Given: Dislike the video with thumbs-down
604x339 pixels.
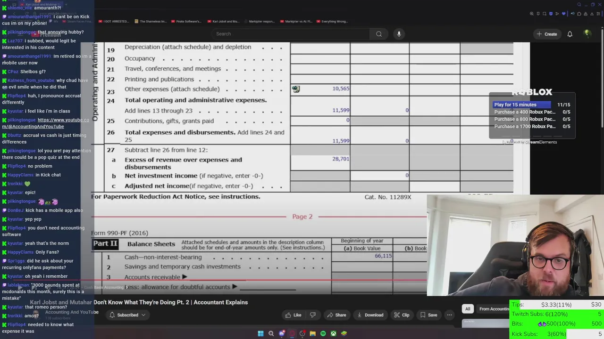Looking at the screenshot, I should click(x=313, y=315).
